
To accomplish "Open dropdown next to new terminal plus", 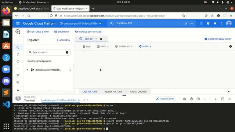I will point(87,100).
